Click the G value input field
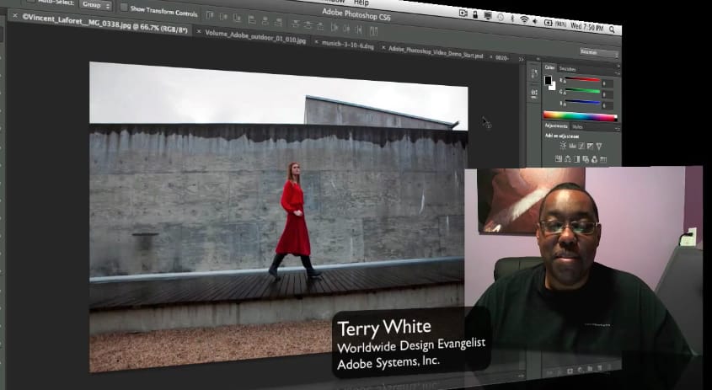Viewport: 712px width, 390px height. pos(608,95)
